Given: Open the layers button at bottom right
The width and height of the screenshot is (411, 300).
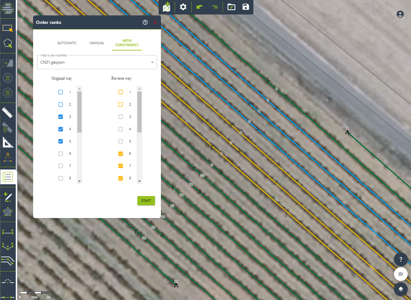Looking at the screenshot, I should point(401,289).
